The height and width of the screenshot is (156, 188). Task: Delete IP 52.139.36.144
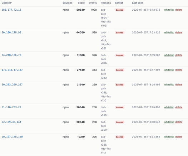pos(179,122)
